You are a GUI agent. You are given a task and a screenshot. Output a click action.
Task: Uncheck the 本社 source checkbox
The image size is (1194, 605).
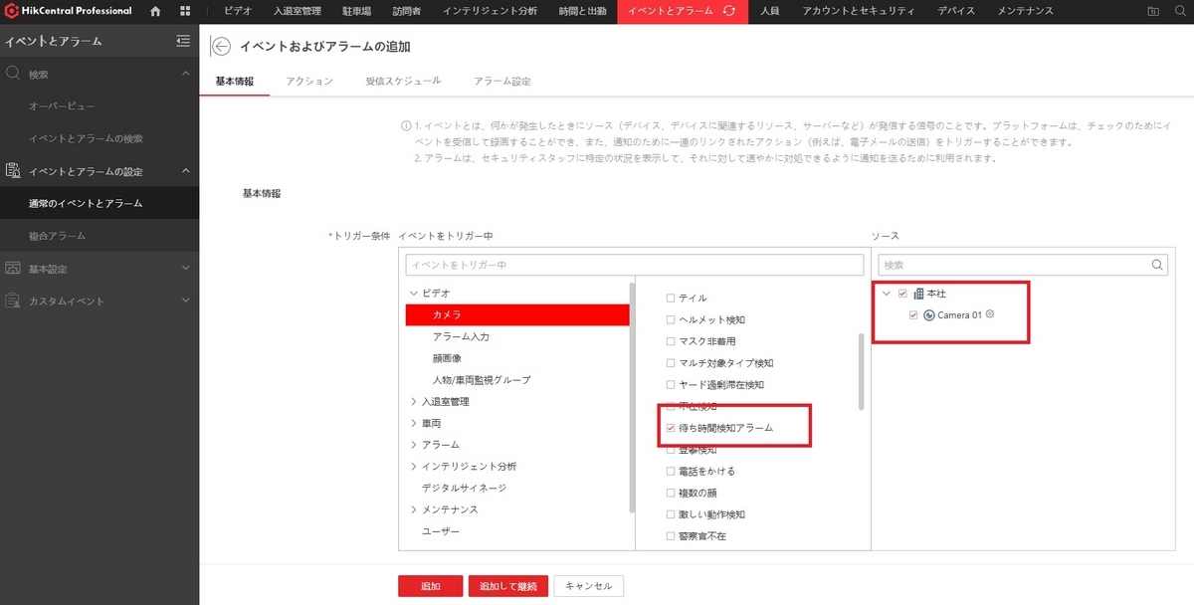pos(902,294)
